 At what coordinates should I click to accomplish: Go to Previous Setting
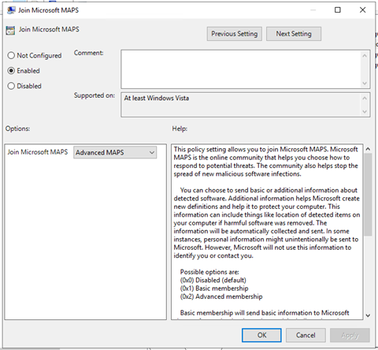(x=235, y=34)
